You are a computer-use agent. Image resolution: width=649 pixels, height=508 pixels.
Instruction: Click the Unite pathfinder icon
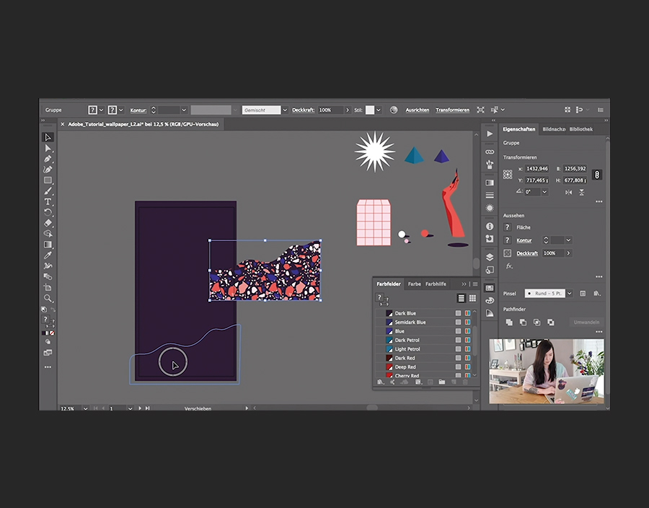[x=510, y=322]
